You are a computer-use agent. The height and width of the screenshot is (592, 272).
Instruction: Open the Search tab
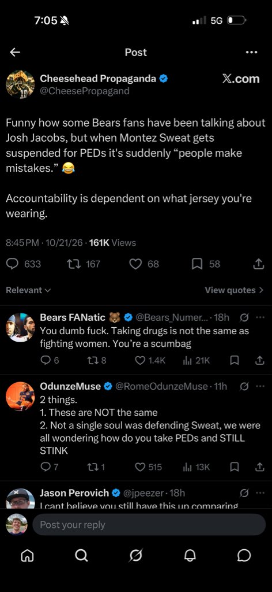[x=81, y=556]
